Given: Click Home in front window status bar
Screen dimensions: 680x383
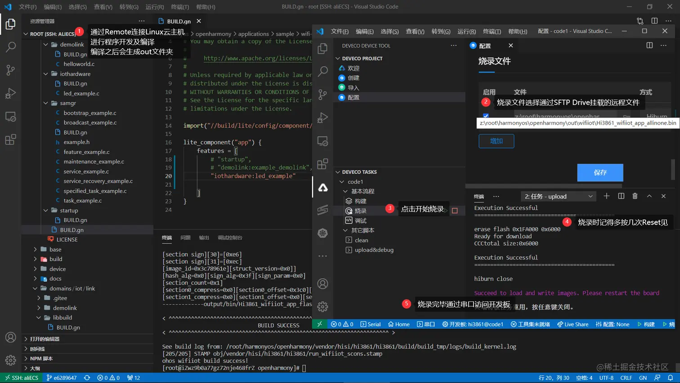Looking at the screenshot, I should point(398,324).
